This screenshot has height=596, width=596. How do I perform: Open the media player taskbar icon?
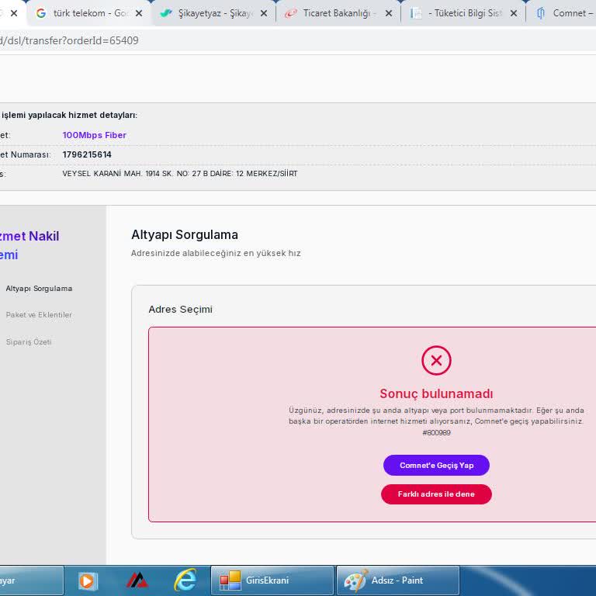[x=88, y=580]
